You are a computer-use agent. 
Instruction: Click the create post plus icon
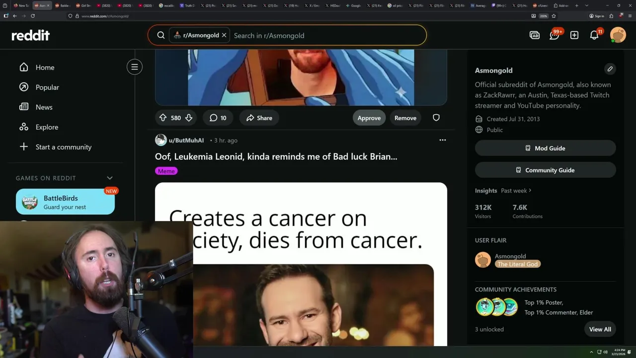pos(574,35)
